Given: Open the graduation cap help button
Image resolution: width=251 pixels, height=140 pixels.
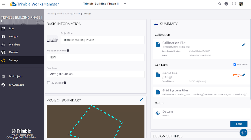Looking at the screenshot, I should click(243, 133).
